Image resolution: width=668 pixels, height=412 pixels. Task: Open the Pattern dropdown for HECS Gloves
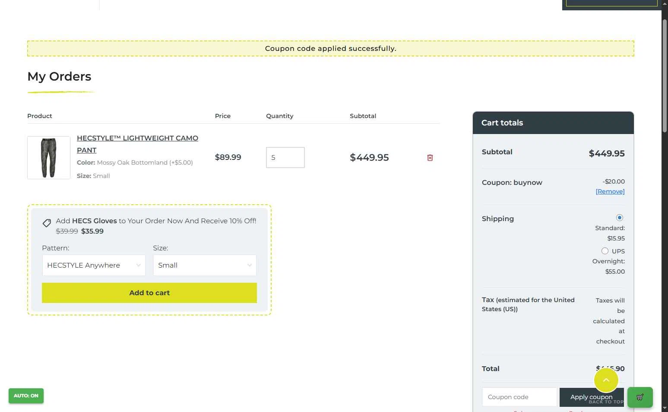pos(94,265)
